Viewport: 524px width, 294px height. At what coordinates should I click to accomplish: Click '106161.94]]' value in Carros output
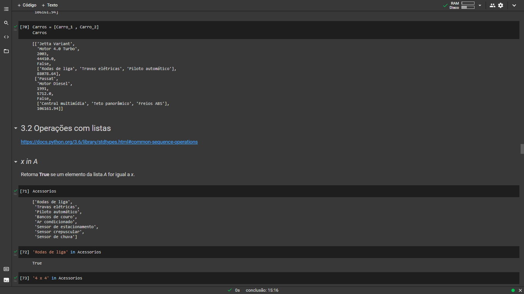(x=50, y=109)
